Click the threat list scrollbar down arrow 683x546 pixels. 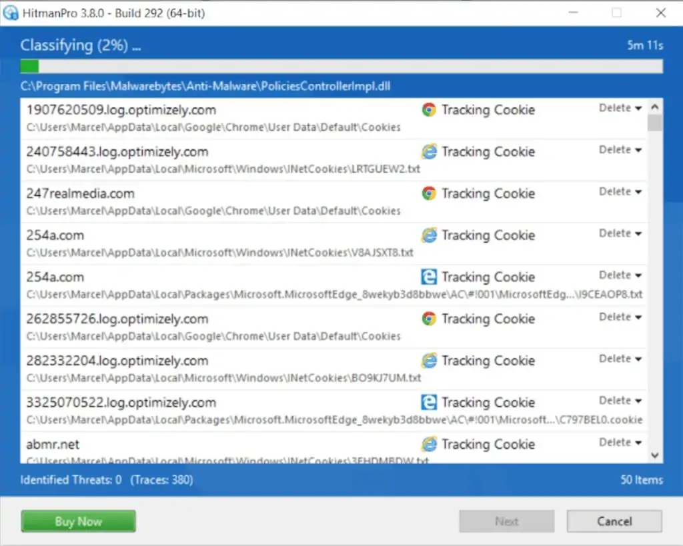click(x=655, y=455)
